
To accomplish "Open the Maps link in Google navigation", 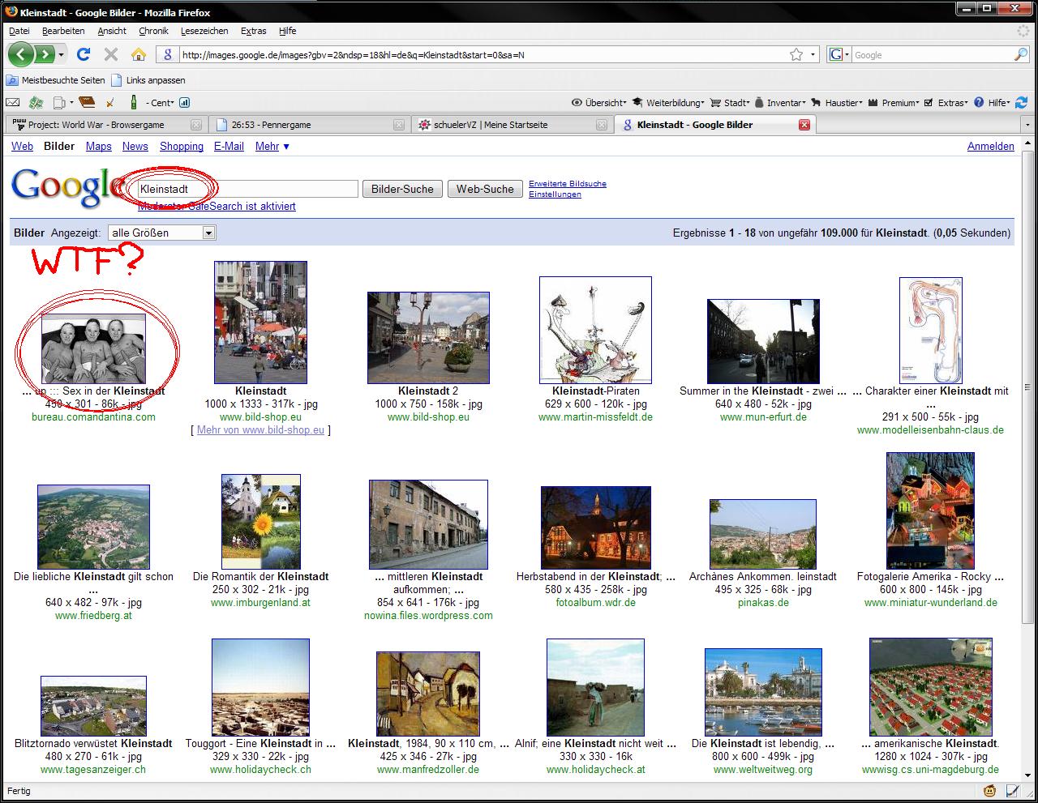I will point(99,147).
